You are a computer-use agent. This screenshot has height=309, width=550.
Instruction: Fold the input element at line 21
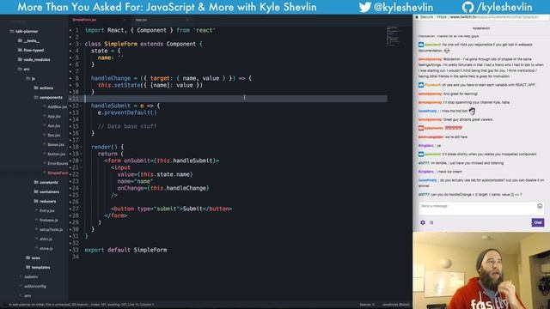point(81,168)
